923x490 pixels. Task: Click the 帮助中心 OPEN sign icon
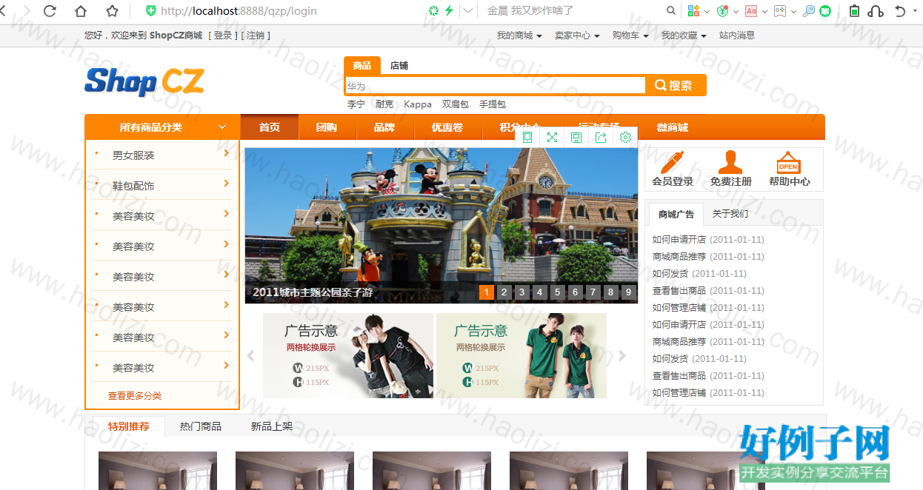[788, 163]
